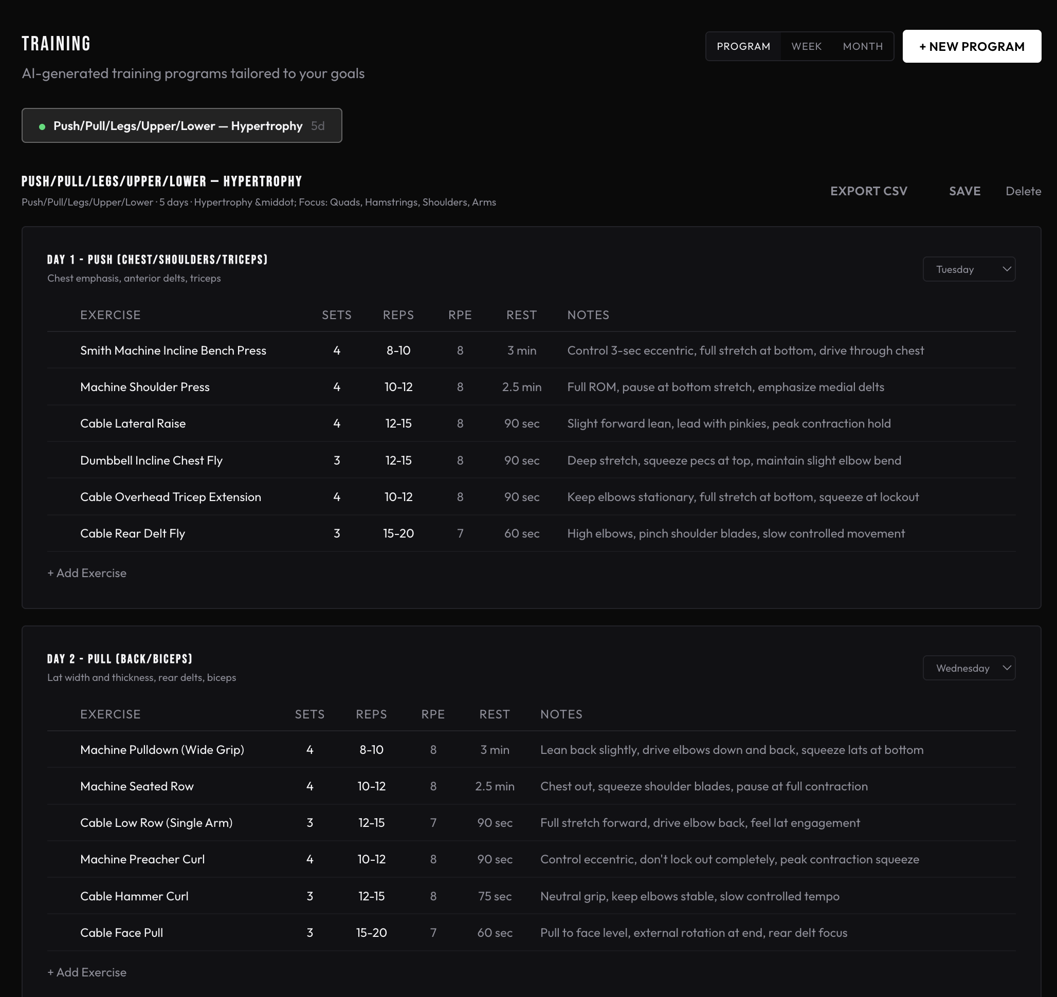Click the Day 2 - Pull heading

click(x=120, y=658)
